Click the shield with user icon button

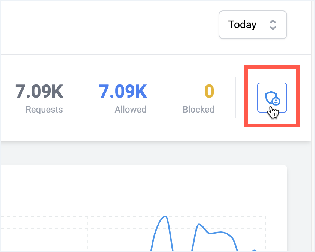[272, 97]
